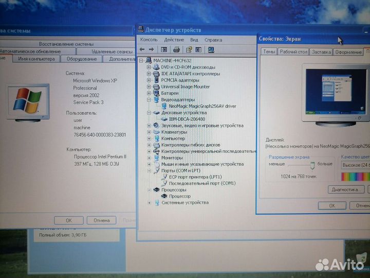Collapse the Процессоры node

click(149, 190)
